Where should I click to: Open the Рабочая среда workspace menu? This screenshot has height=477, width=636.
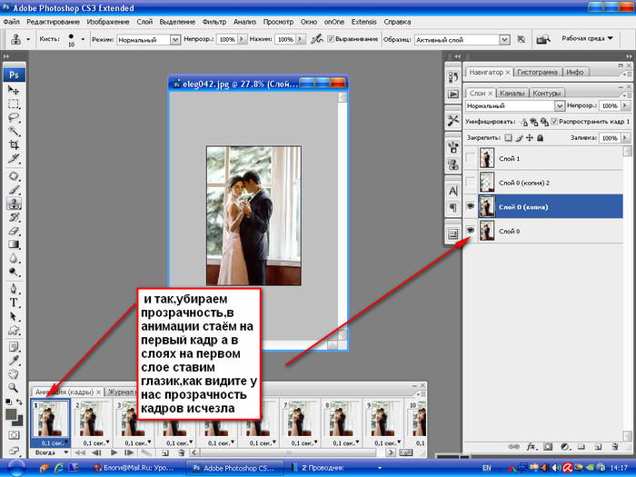pos(587,38)
